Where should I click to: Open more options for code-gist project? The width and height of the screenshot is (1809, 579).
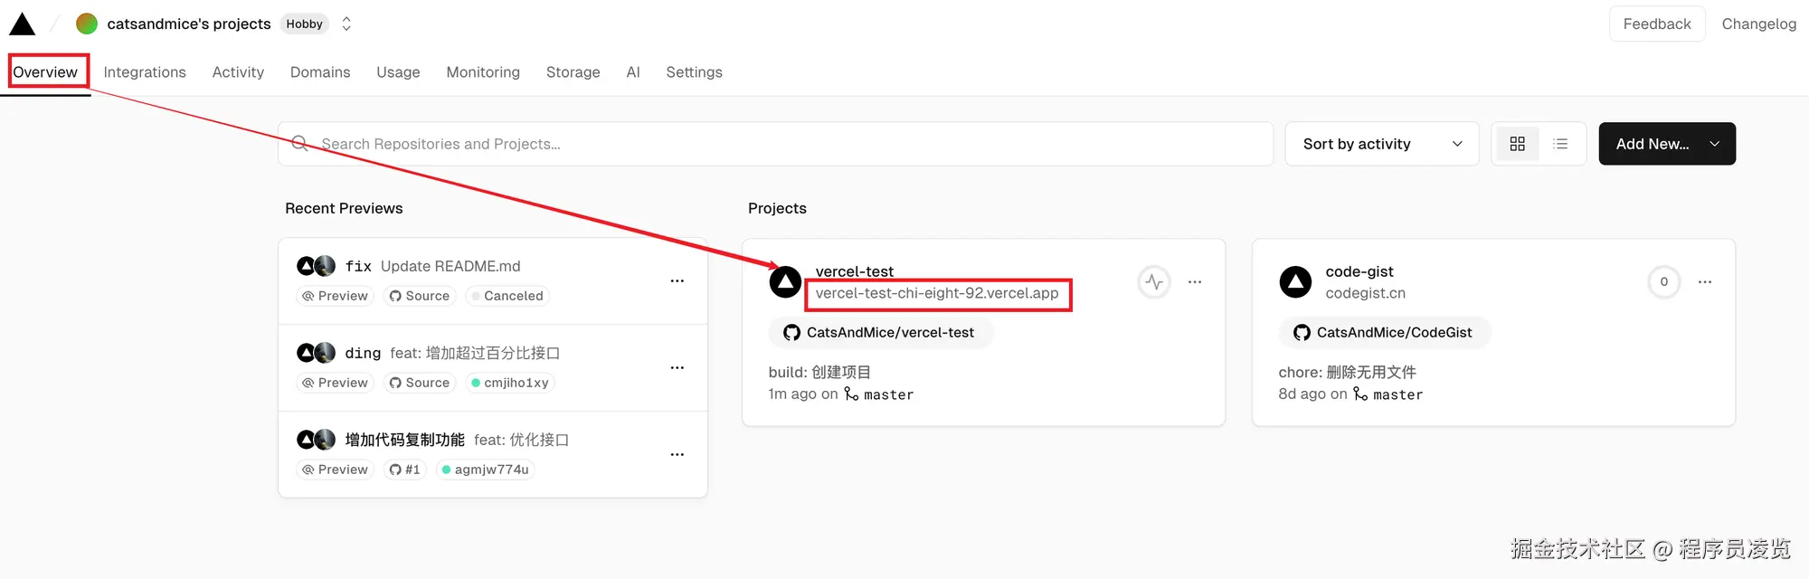click(x=1705, y=282)
